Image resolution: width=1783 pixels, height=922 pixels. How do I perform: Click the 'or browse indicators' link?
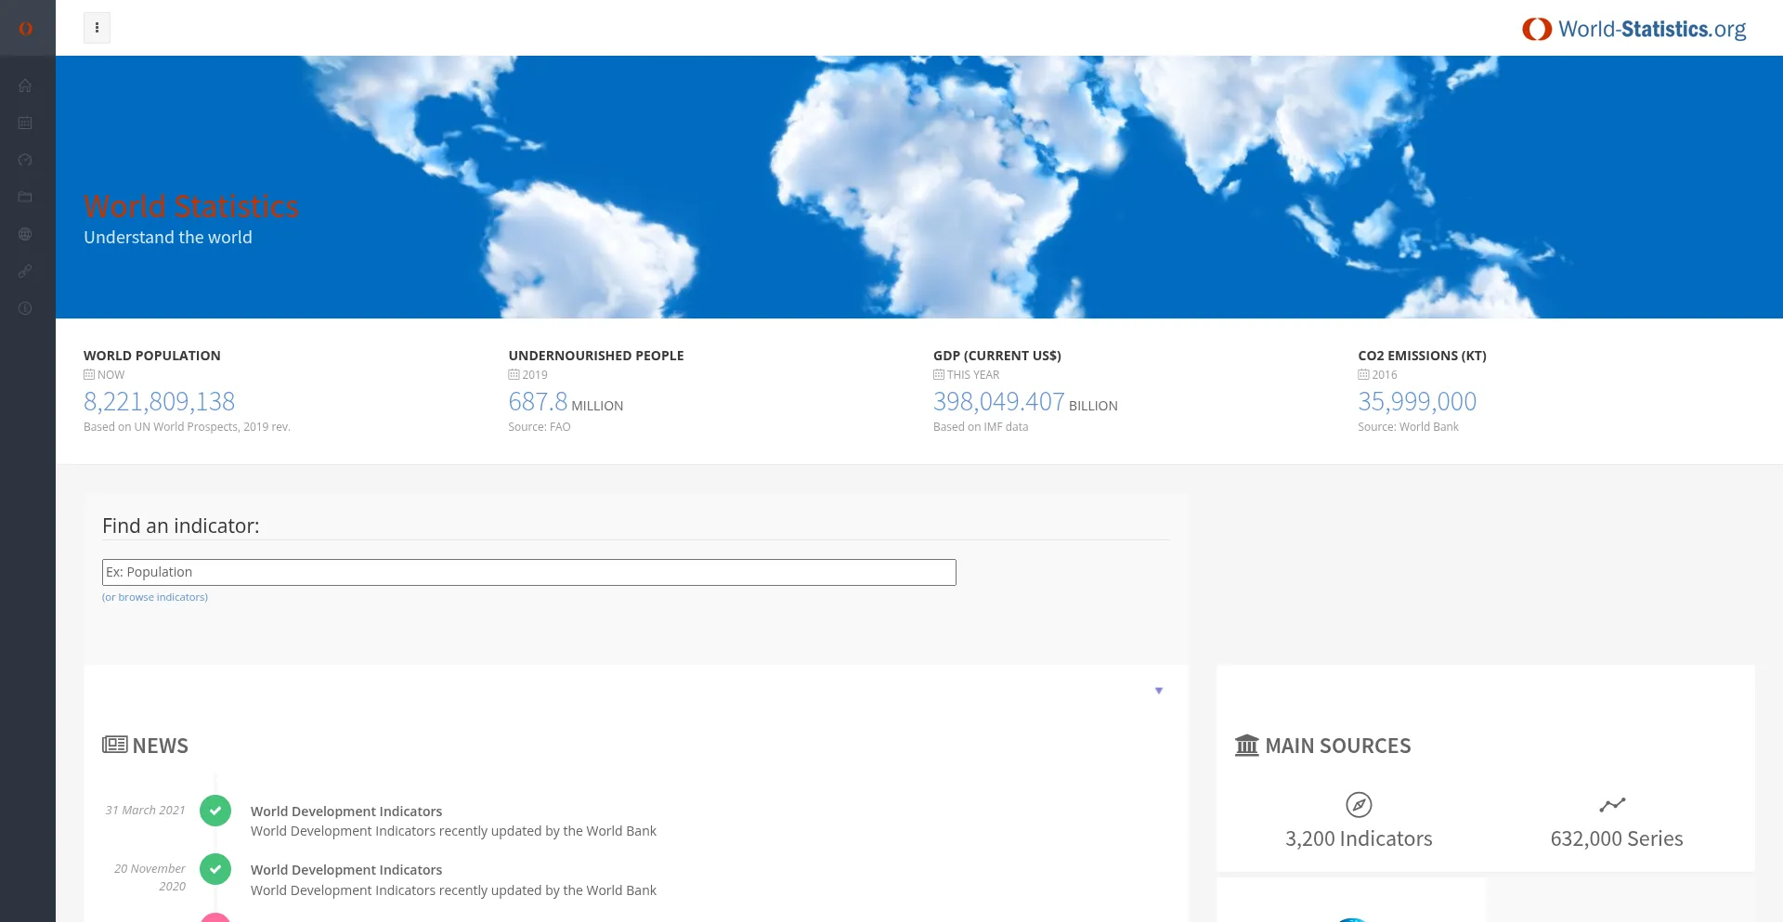(155, 597)
